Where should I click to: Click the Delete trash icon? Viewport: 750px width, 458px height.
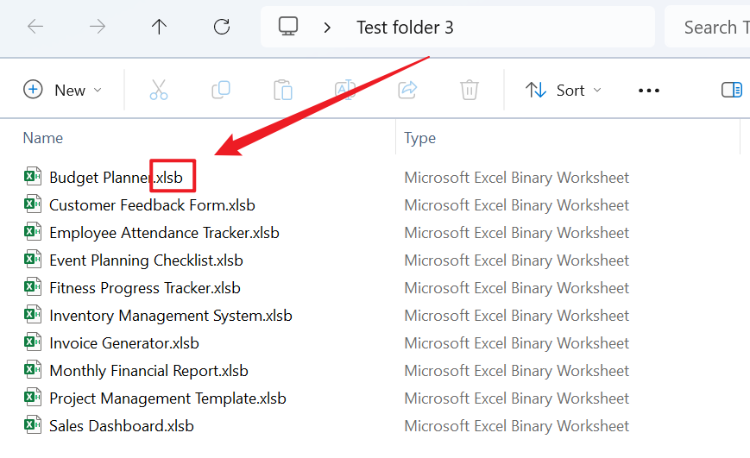point(470,90)
